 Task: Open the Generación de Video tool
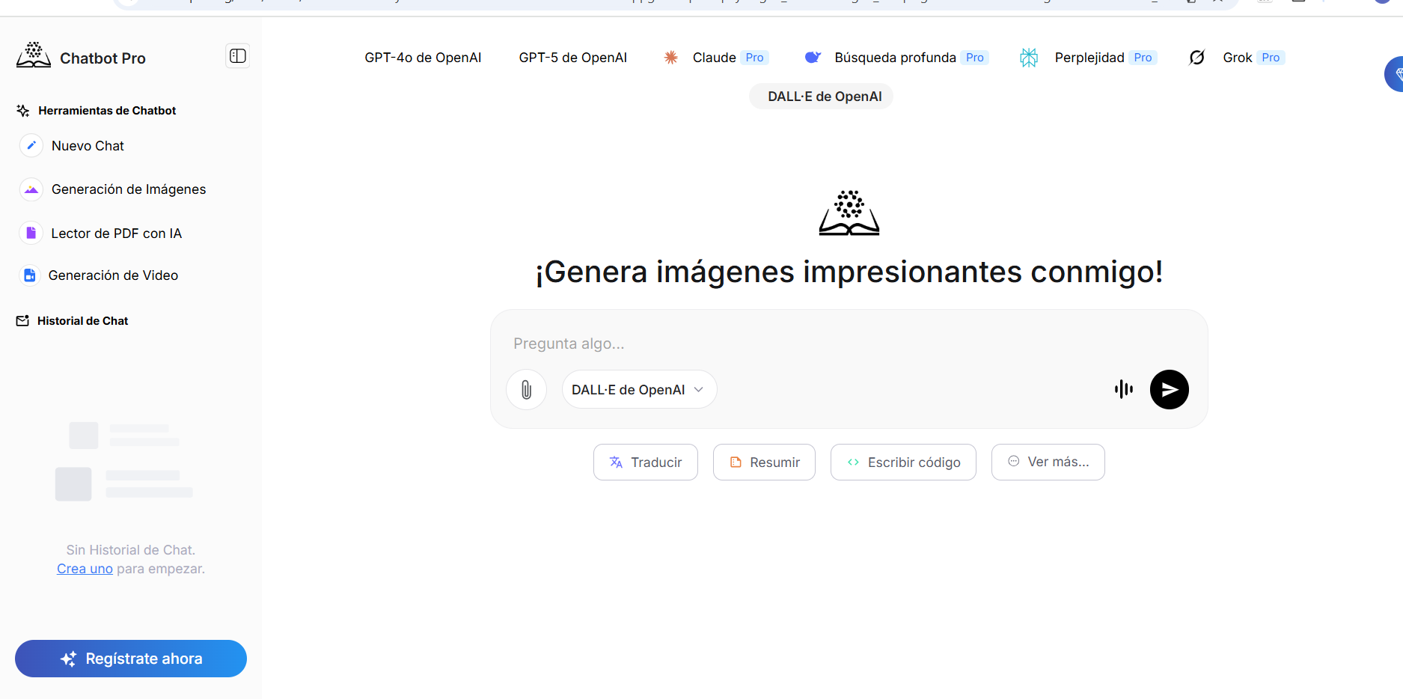coord(113,275)
